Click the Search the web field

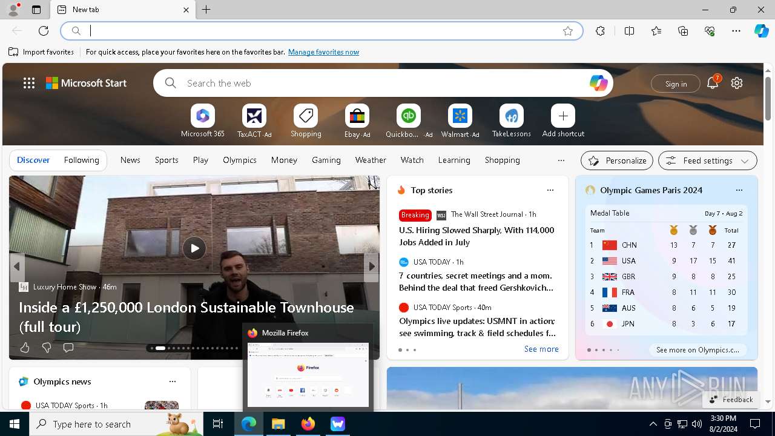[383, 83]
